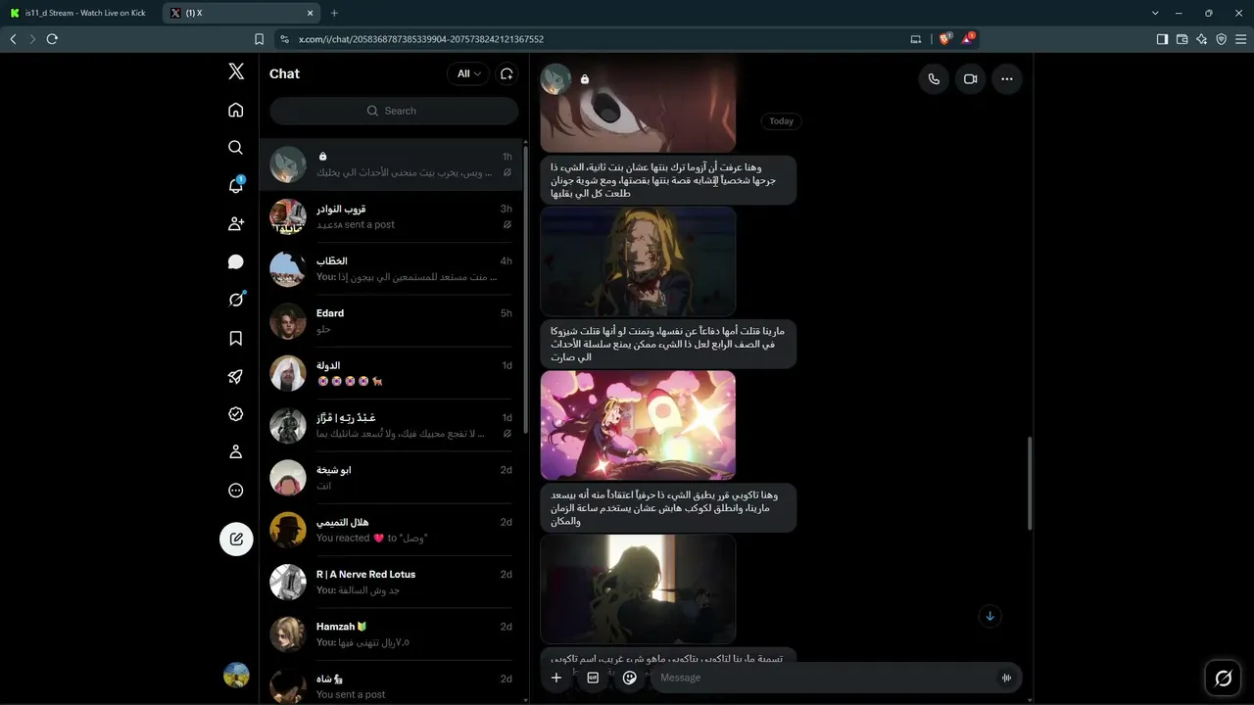View the bloodied blonde girl image
Screen dimensions: 1254x705
click(x=638, y=261)
